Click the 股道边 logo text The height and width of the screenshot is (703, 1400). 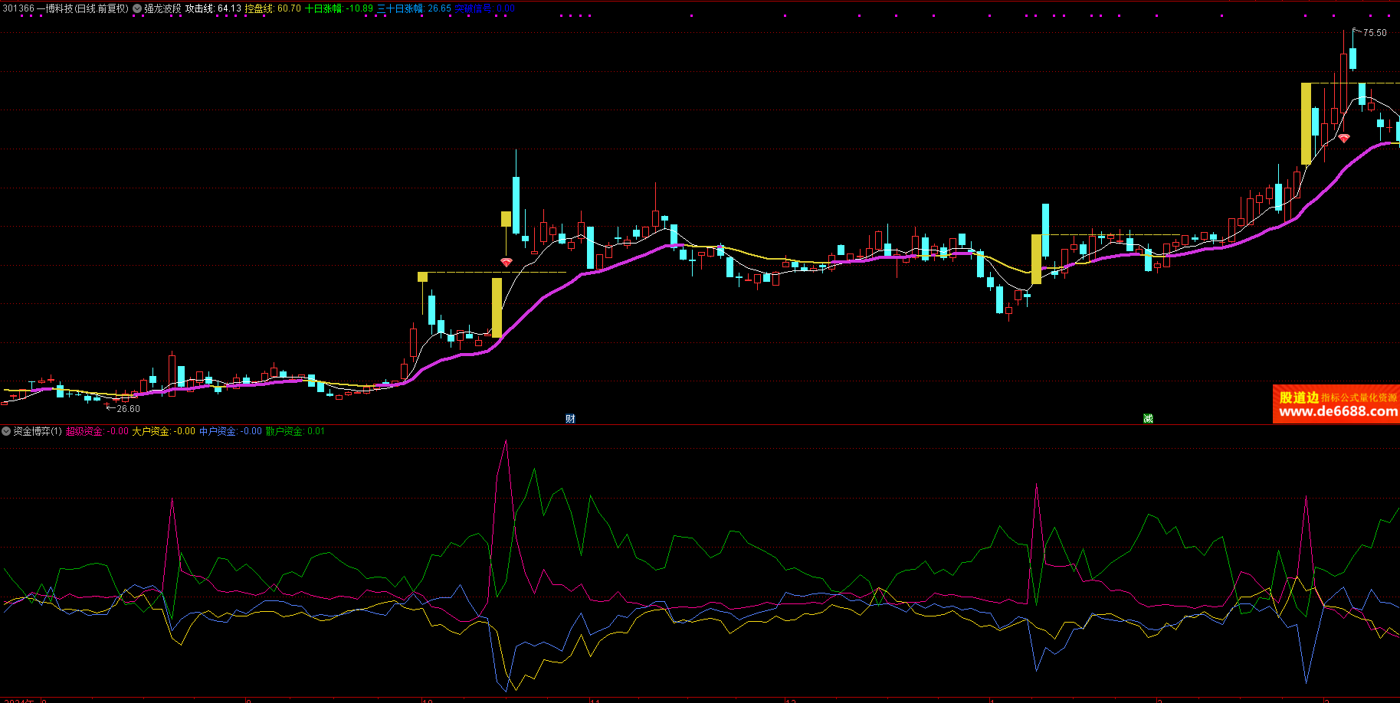coord(1299,397)
